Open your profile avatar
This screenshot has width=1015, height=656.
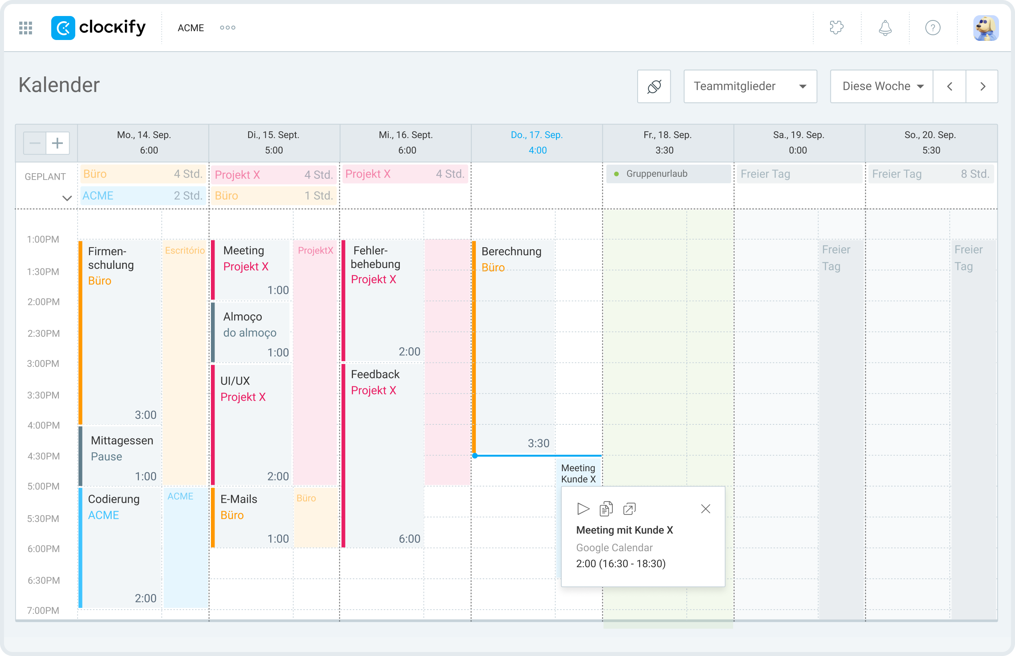[x=987, y=28]
